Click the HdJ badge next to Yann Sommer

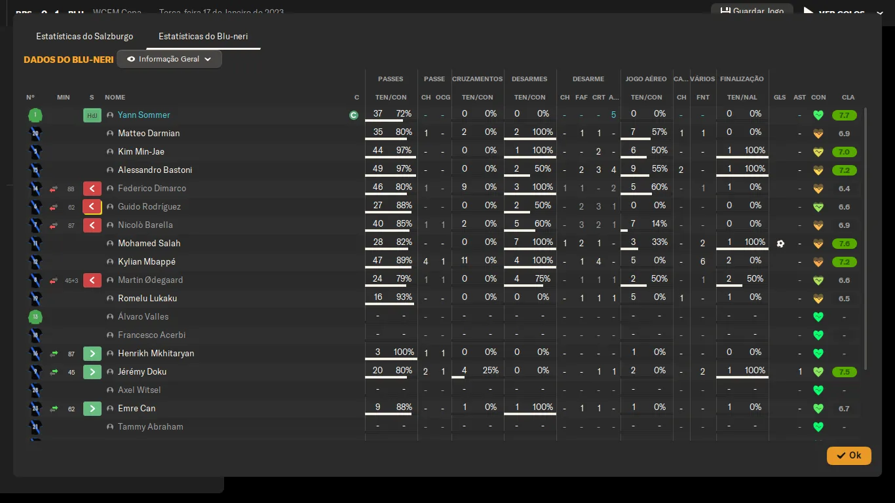pos(92,115)
